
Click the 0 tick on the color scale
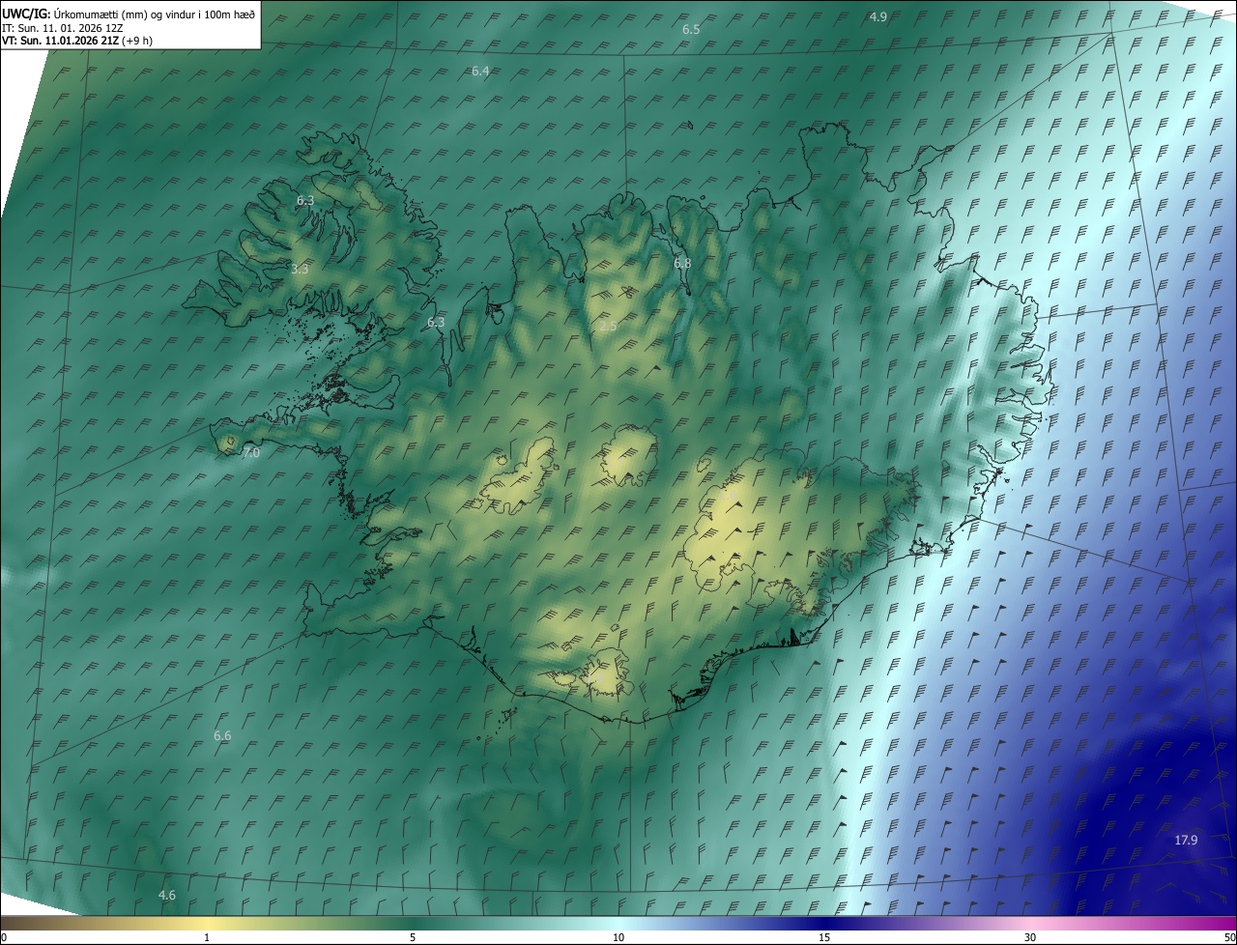pyautogui.click(x=4, y=937)
